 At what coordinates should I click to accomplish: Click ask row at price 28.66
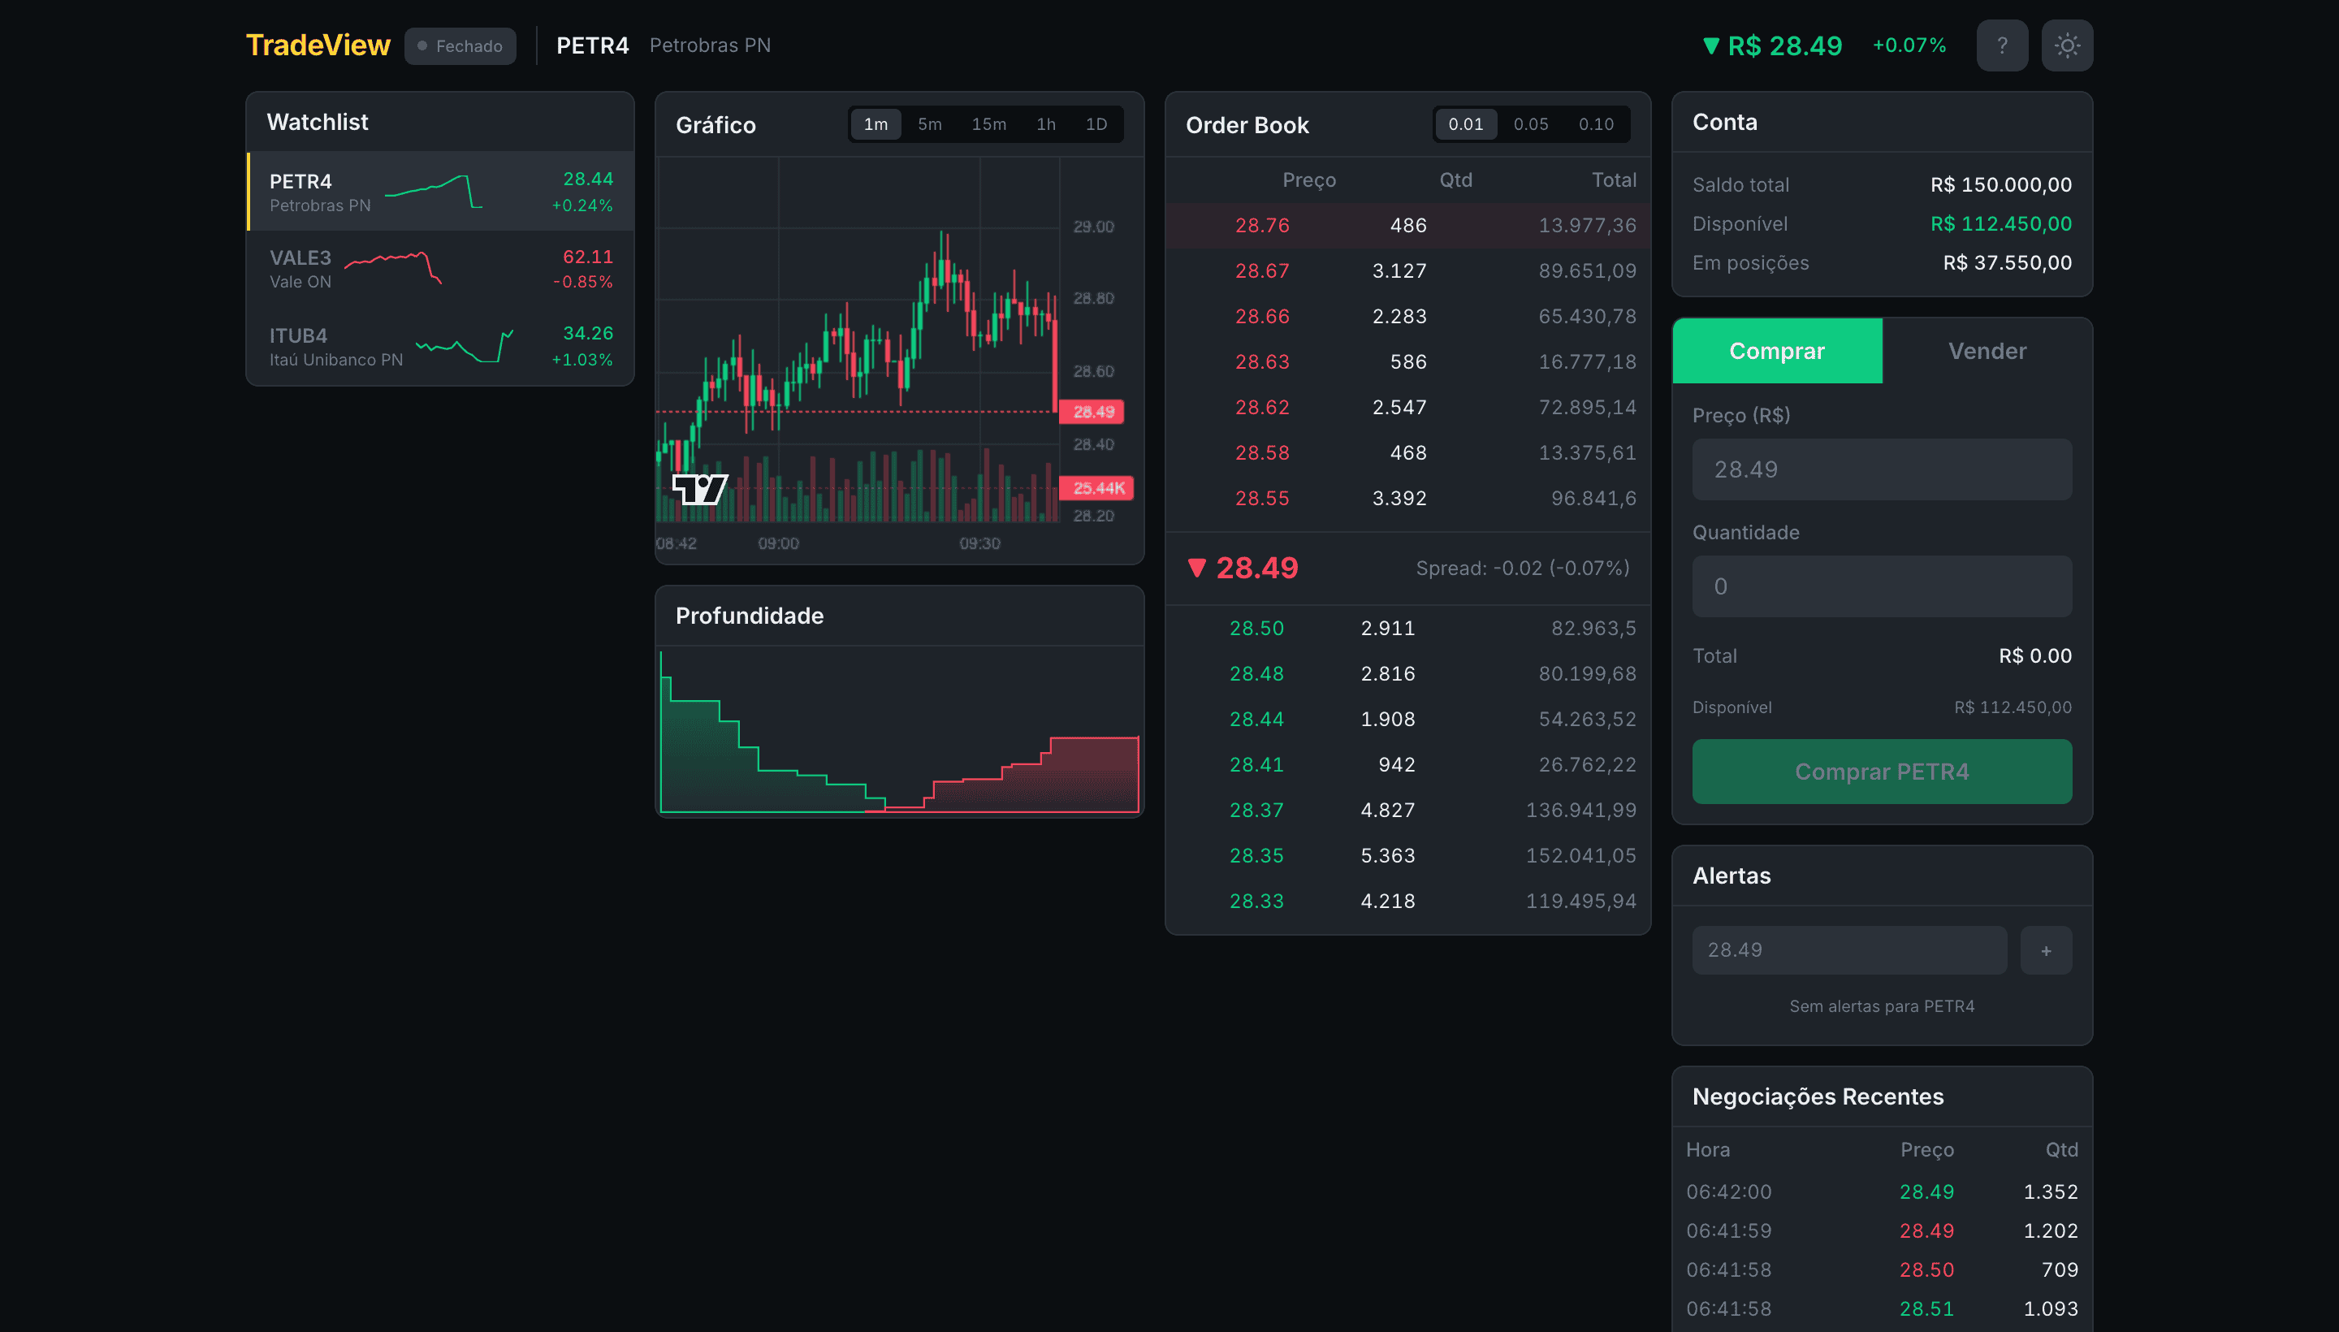click(1407, 317)
